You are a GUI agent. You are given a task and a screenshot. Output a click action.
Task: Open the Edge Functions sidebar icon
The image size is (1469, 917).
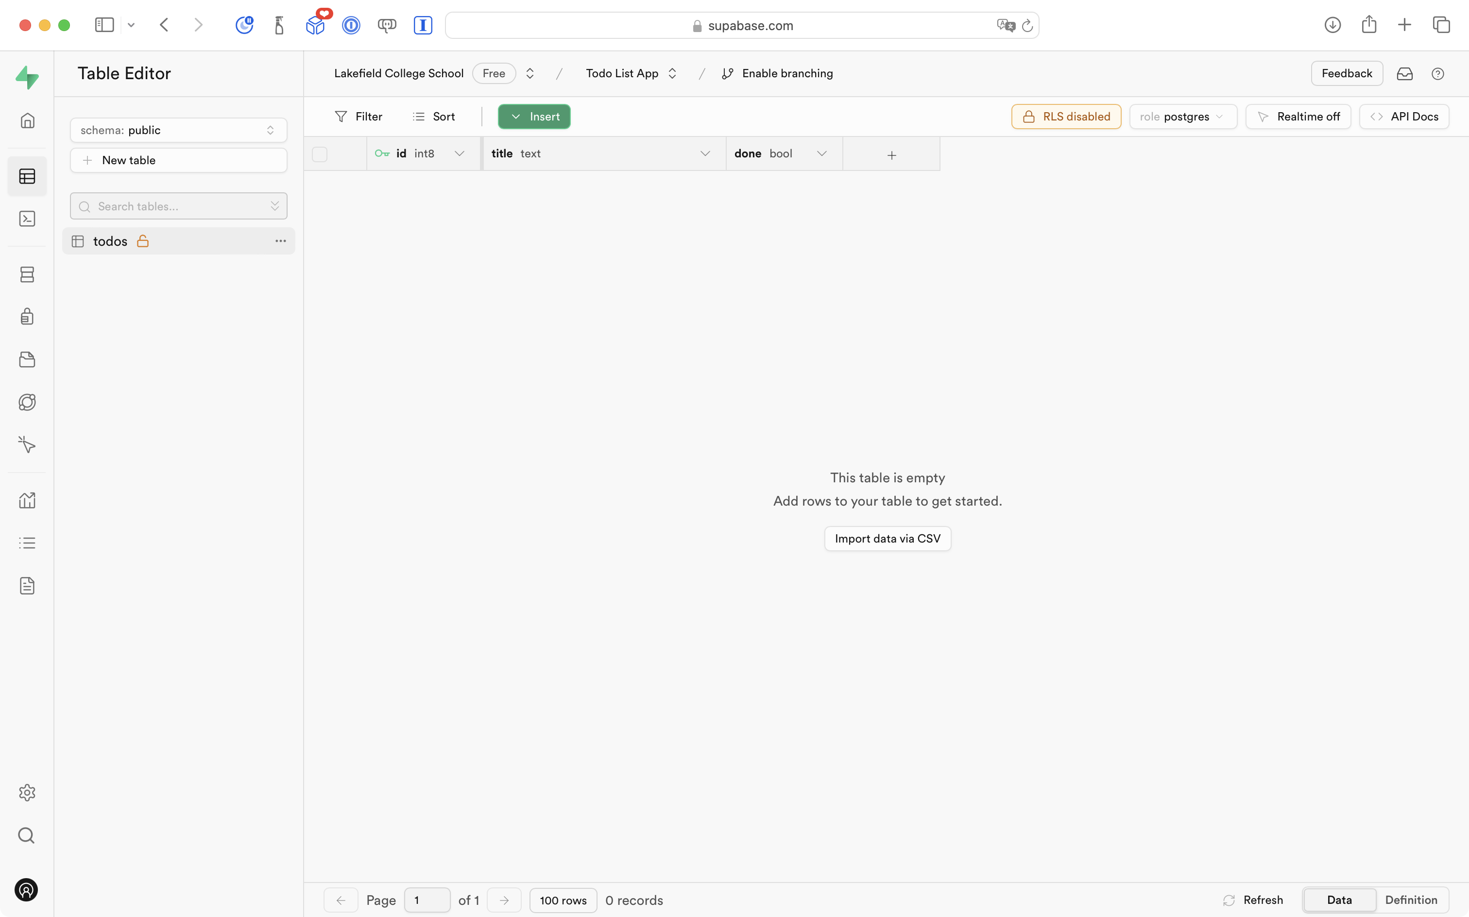[27, 402]
